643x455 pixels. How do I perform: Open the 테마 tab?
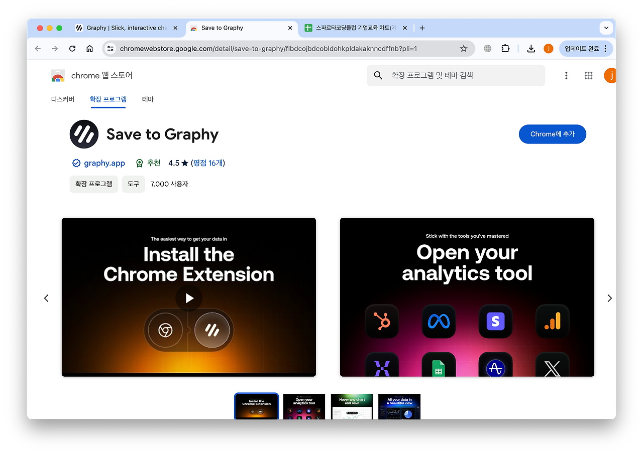148,99
